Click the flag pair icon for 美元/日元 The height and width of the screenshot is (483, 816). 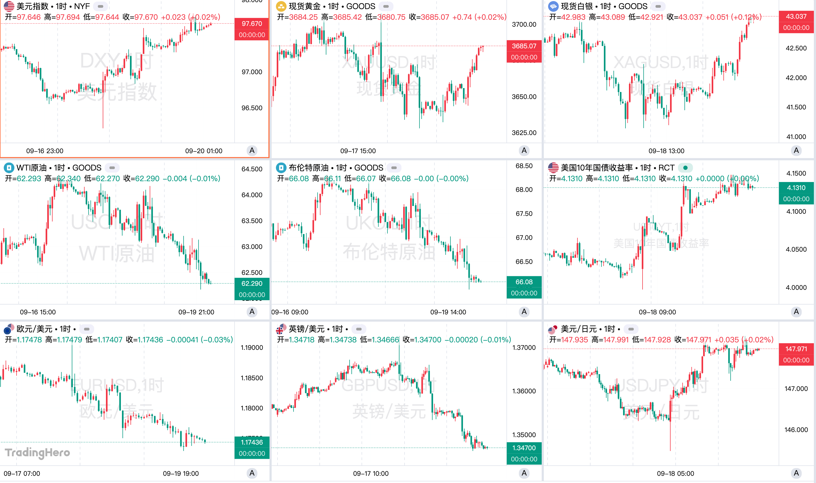pos(553,329)
